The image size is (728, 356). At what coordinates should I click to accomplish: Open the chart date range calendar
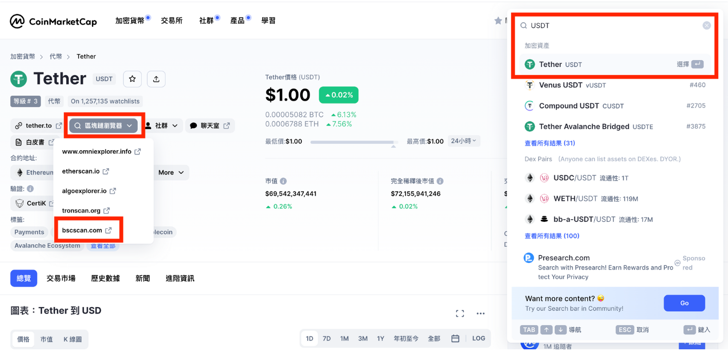[x=455, y=339]
